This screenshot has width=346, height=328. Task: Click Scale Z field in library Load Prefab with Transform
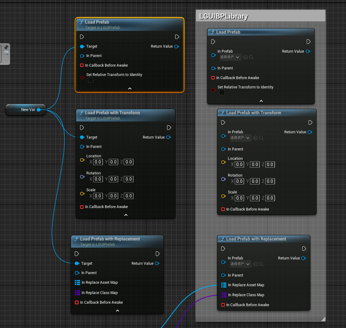point(270,198)
